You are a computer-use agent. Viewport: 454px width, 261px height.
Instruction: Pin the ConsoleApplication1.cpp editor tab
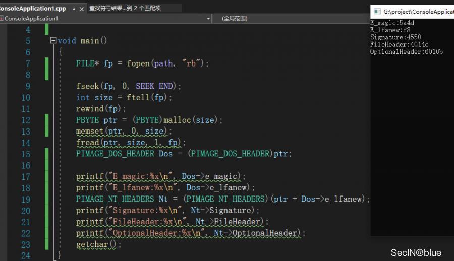pyautogui.click(x=74, y=9)
